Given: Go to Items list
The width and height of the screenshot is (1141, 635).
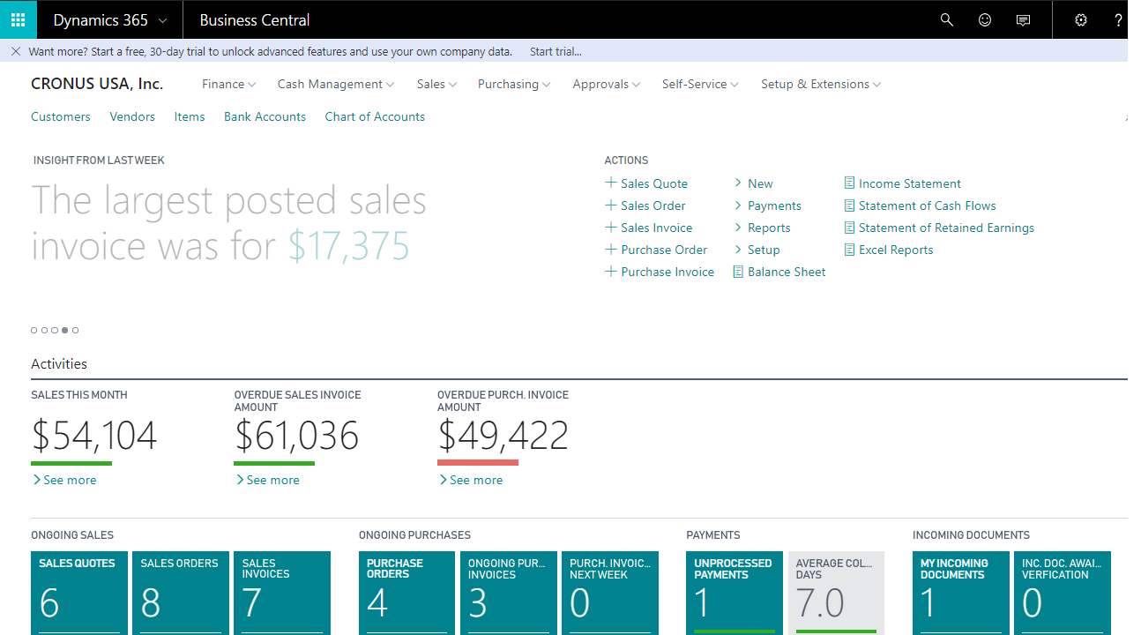Looking at the screenshot, I should click(x=190, y=116).
